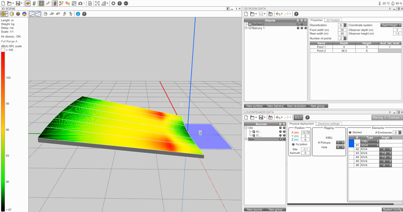Click the dB(A) SPL color scale bar
Viewport: 403px width, 212px height.
[3, 130]
